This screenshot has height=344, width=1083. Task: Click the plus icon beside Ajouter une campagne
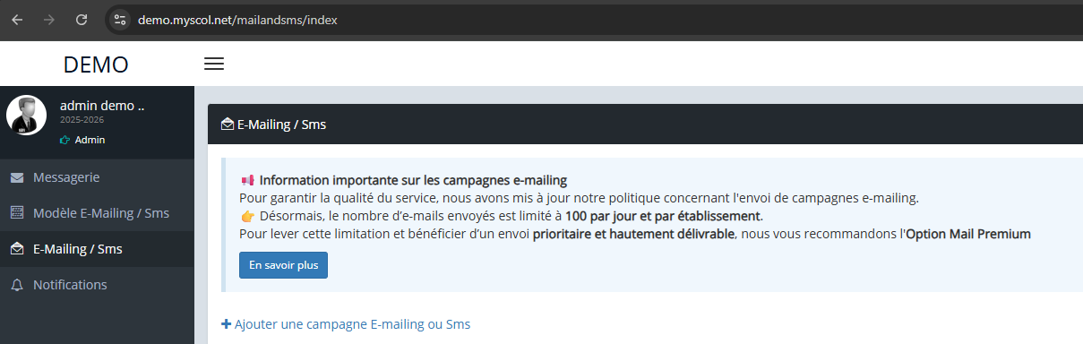pyautogui.click(x=226, y=324)
